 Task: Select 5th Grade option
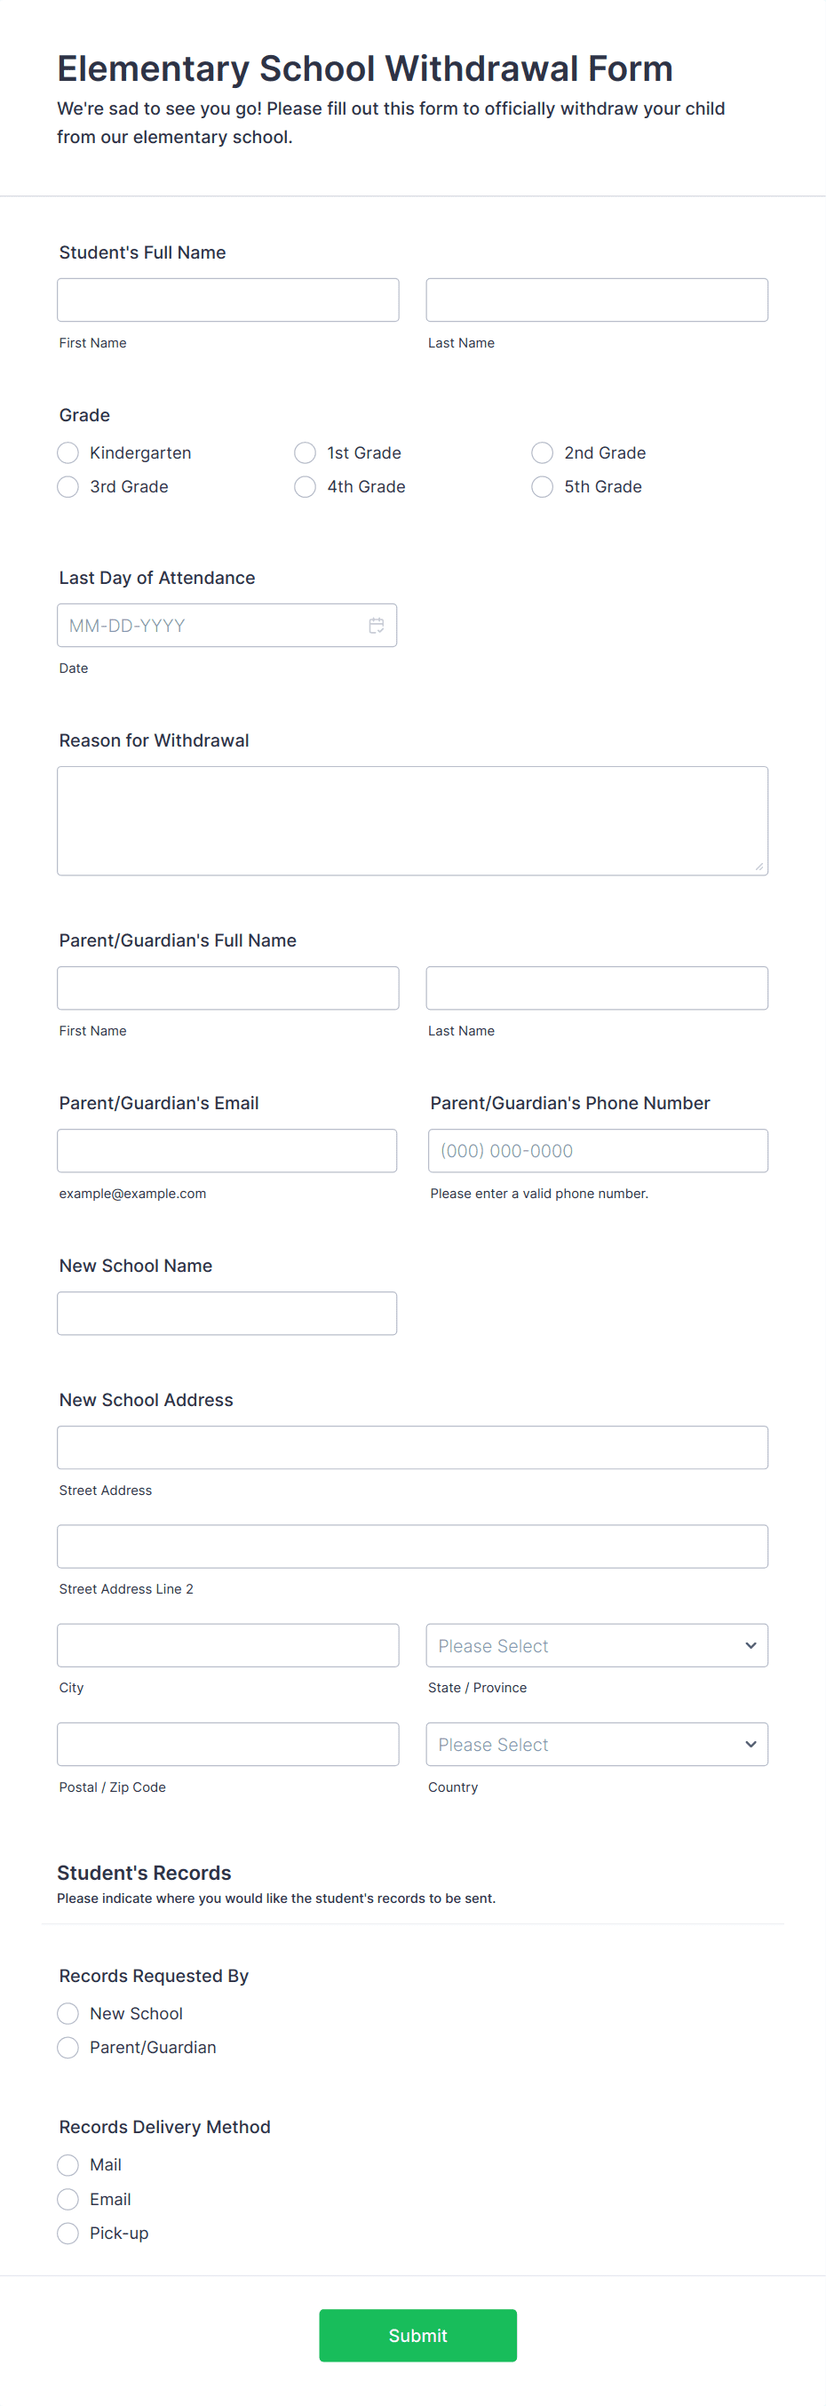point(543,485)
